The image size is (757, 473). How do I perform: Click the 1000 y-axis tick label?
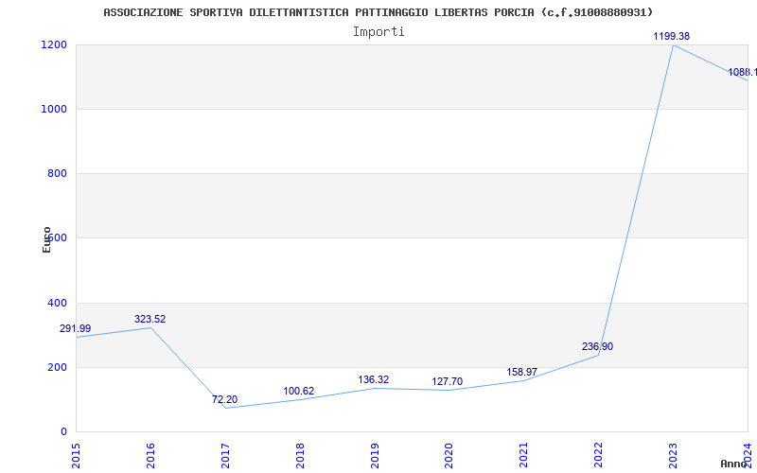point(54,109)
